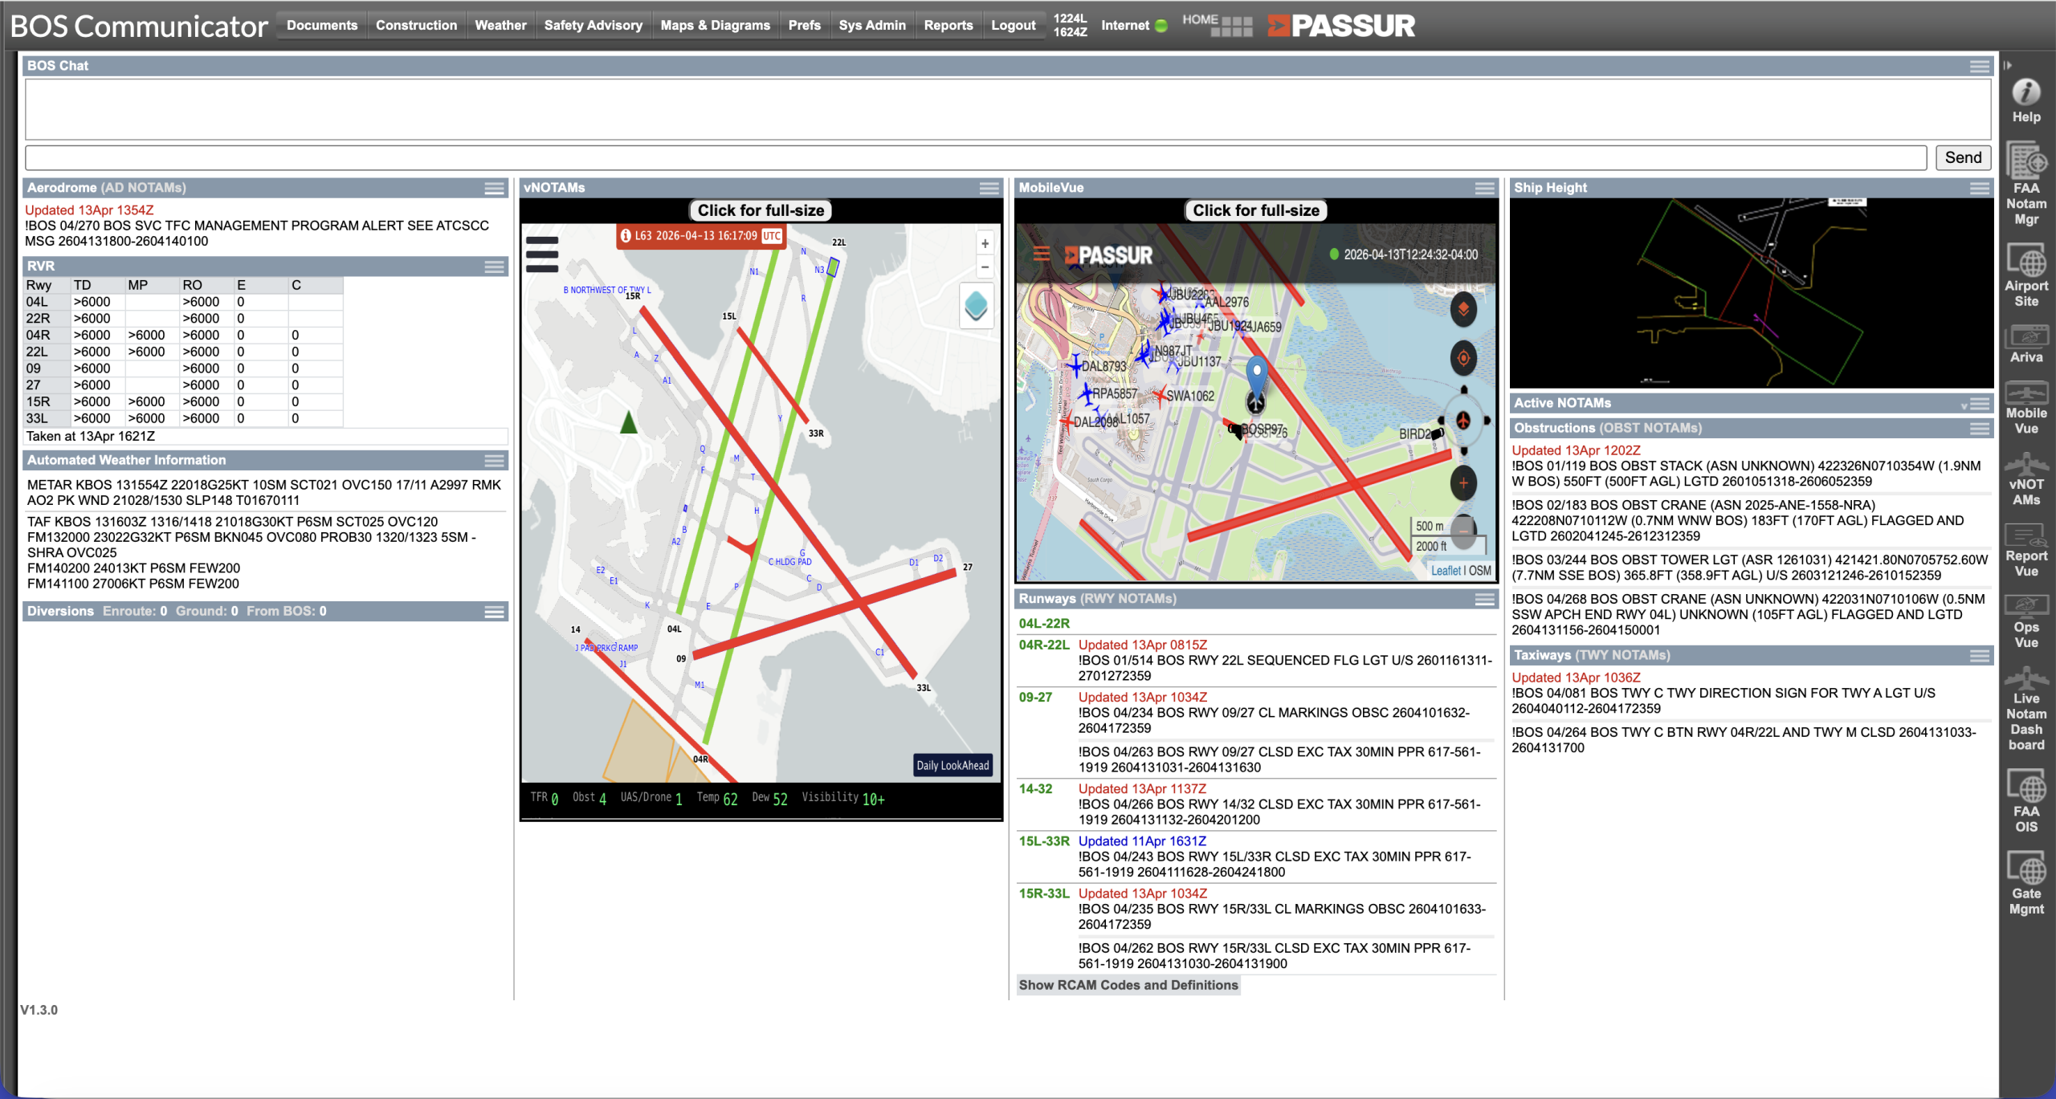Open the Maps & Diagrams menu

pos(715,26)
